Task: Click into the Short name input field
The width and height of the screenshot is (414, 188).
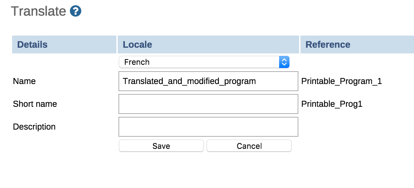Action: [208, 104]
